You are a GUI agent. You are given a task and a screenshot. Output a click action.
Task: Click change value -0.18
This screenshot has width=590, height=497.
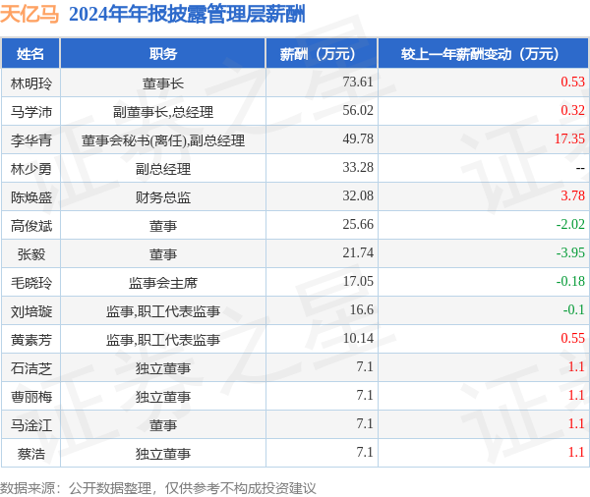pos(570,281)
